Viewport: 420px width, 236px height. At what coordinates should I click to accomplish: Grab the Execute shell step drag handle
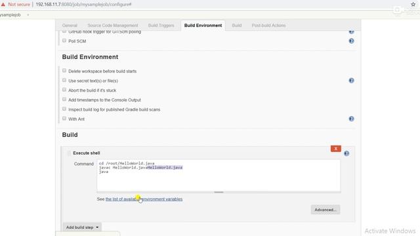(x=69, y=153)
